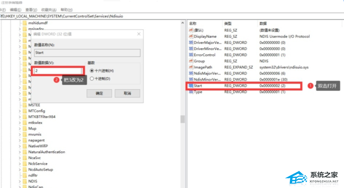
Task: Click the MTConfig folder icon
Action: (25, 111)
